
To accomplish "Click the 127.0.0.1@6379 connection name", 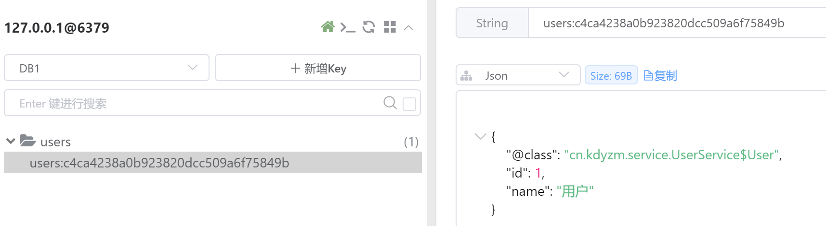I will (x=57, y=28).
